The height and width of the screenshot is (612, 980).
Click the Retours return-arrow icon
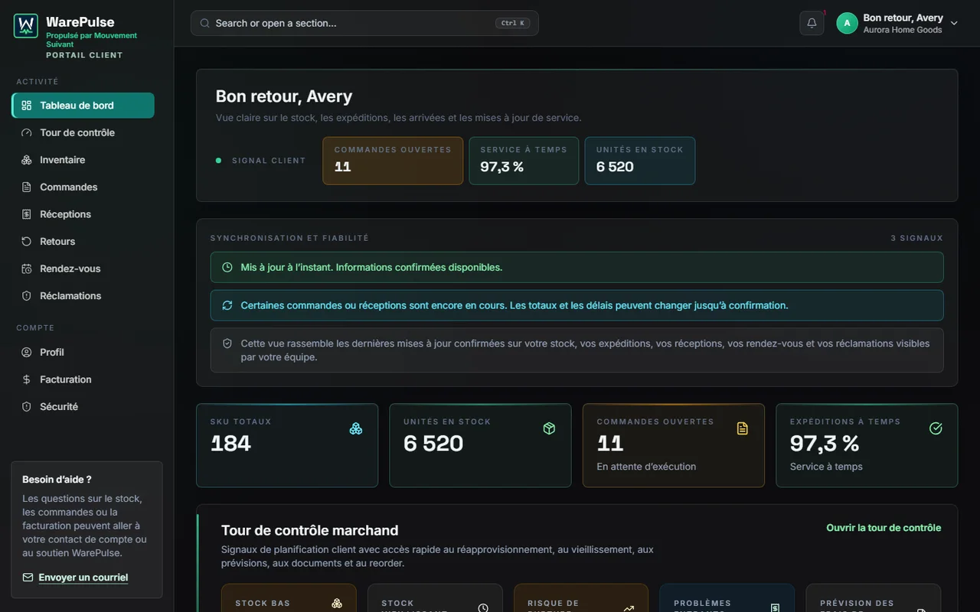(x=27, y=241)
